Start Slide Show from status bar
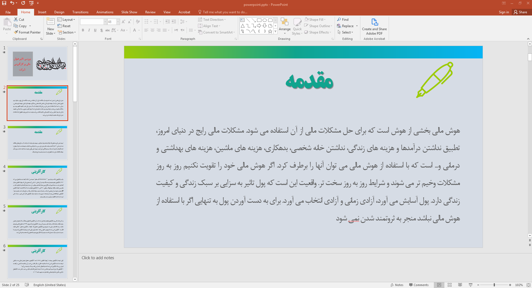This screenshot has width=532, height=288. tap(470, 285)
